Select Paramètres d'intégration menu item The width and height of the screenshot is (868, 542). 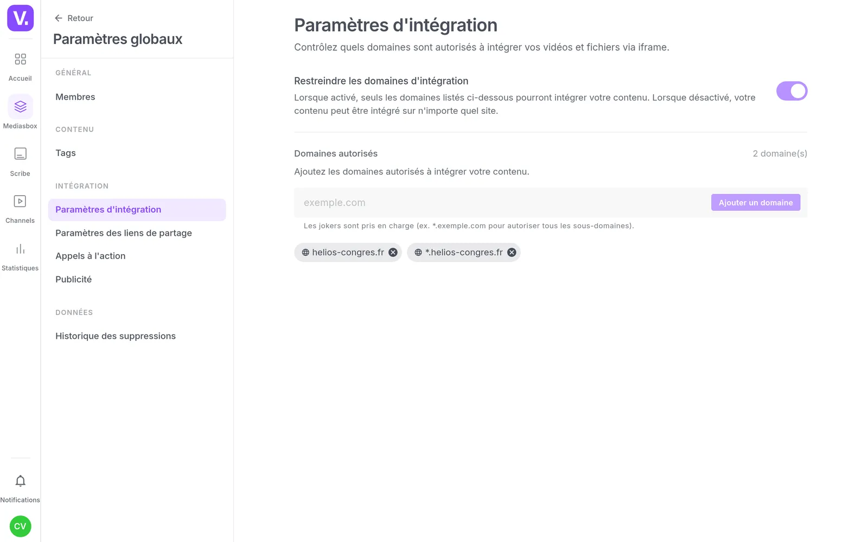[137, 210]
